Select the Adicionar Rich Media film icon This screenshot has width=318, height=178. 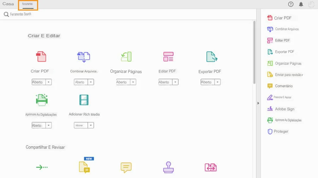(x=84, y=100)
